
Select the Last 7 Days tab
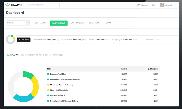[41, 23]
